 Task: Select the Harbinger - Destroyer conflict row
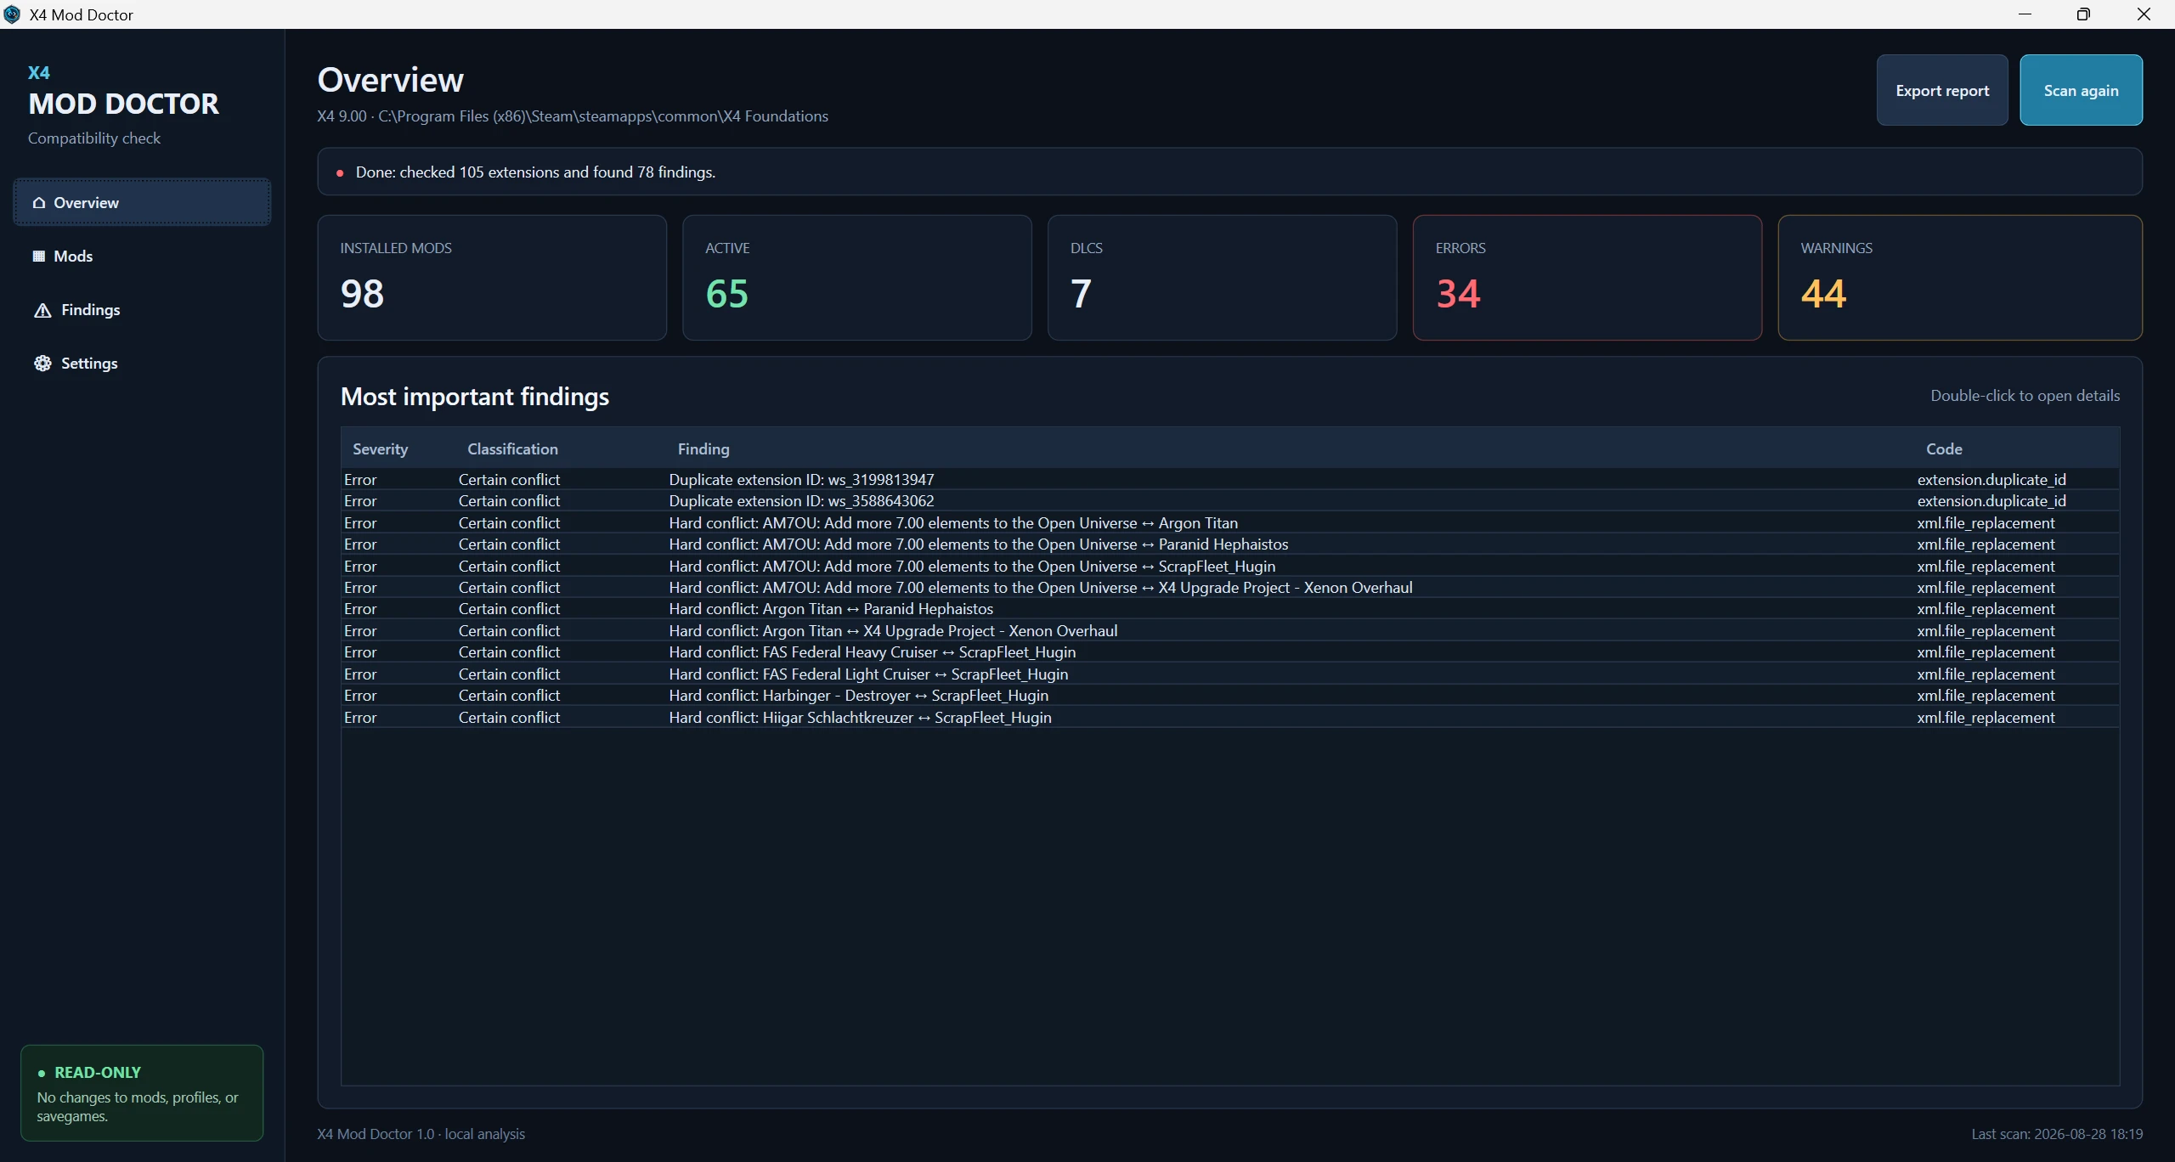tap(1230, 696)
